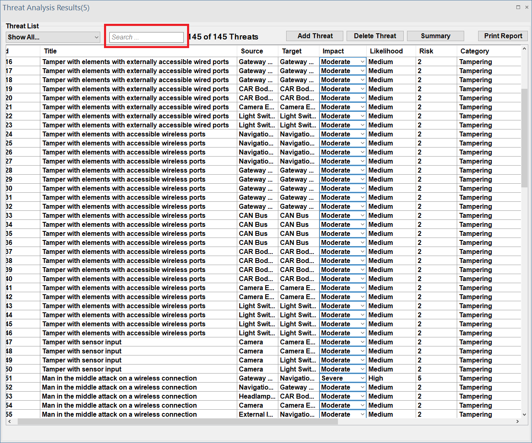The width and height of the screenshot is (532, 443).
Task: Maximize the Threat Analysis Results panel
Action: pos(518,7)
